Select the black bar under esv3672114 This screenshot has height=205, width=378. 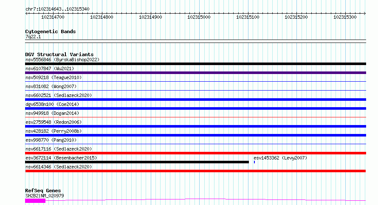[137, 162]
